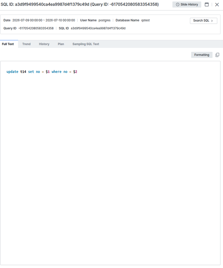Click the update t14 SQL statement
Viewport: 223px width, 268px height.
(42, 72)
